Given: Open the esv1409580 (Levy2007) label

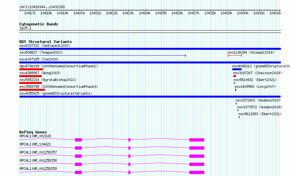Looking at the screenshot, I should click(255, 87).
